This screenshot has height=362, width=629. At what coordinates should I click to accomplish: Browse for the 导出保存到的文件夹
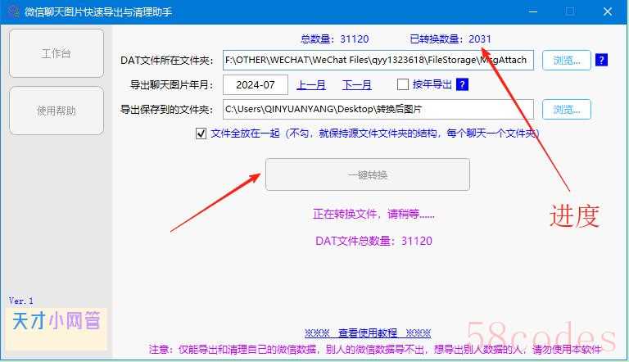567,109
